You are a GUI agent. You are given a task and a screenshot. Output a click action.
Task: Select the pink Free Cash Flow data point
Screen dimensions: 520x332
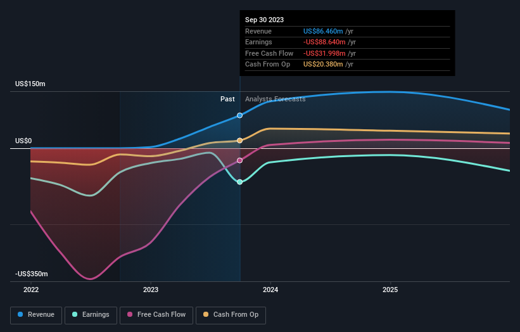click(240, 160)
